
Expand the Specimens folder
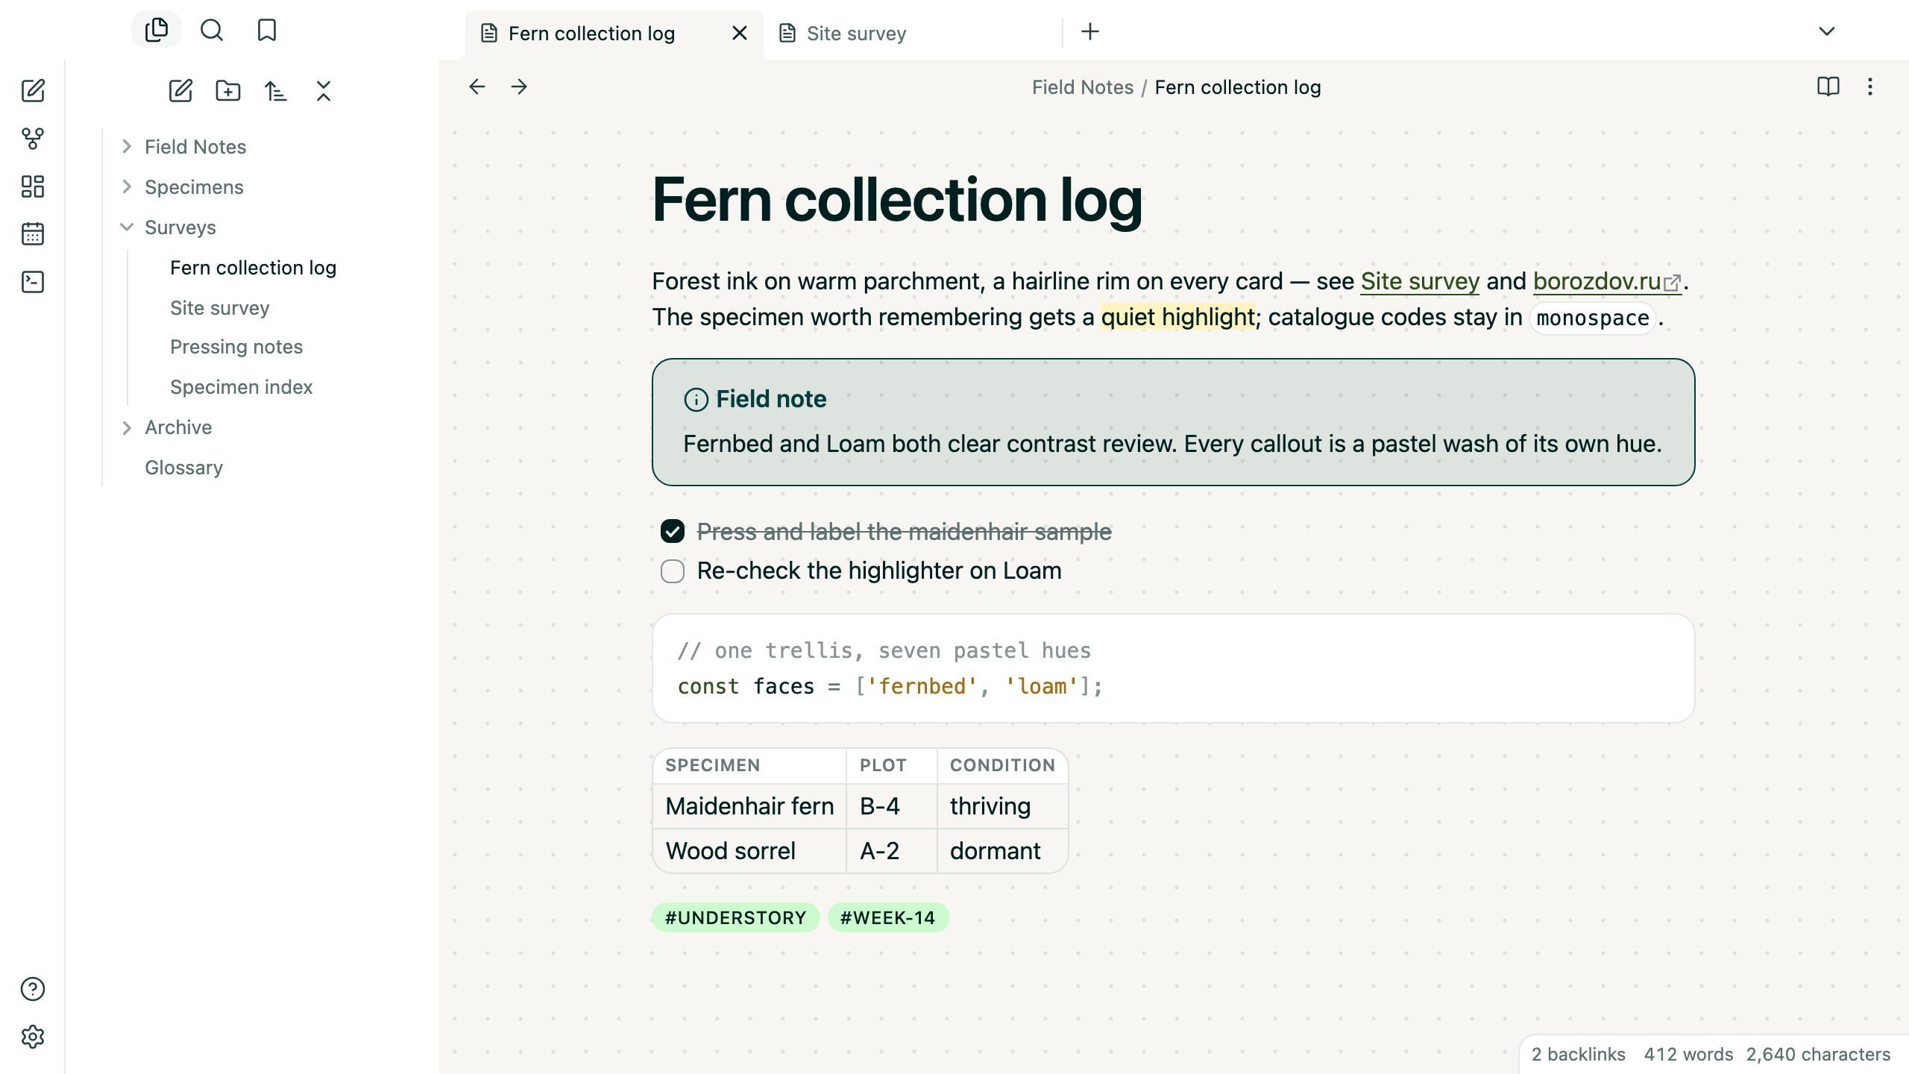click(x=127, y=186)
